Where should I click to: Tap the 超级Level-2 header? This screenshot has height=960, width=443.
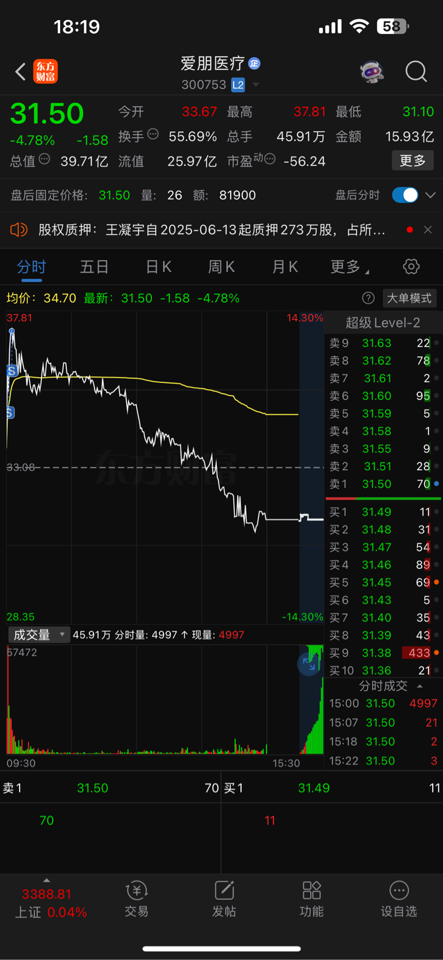pyautogui.click(x=383, y=322)
